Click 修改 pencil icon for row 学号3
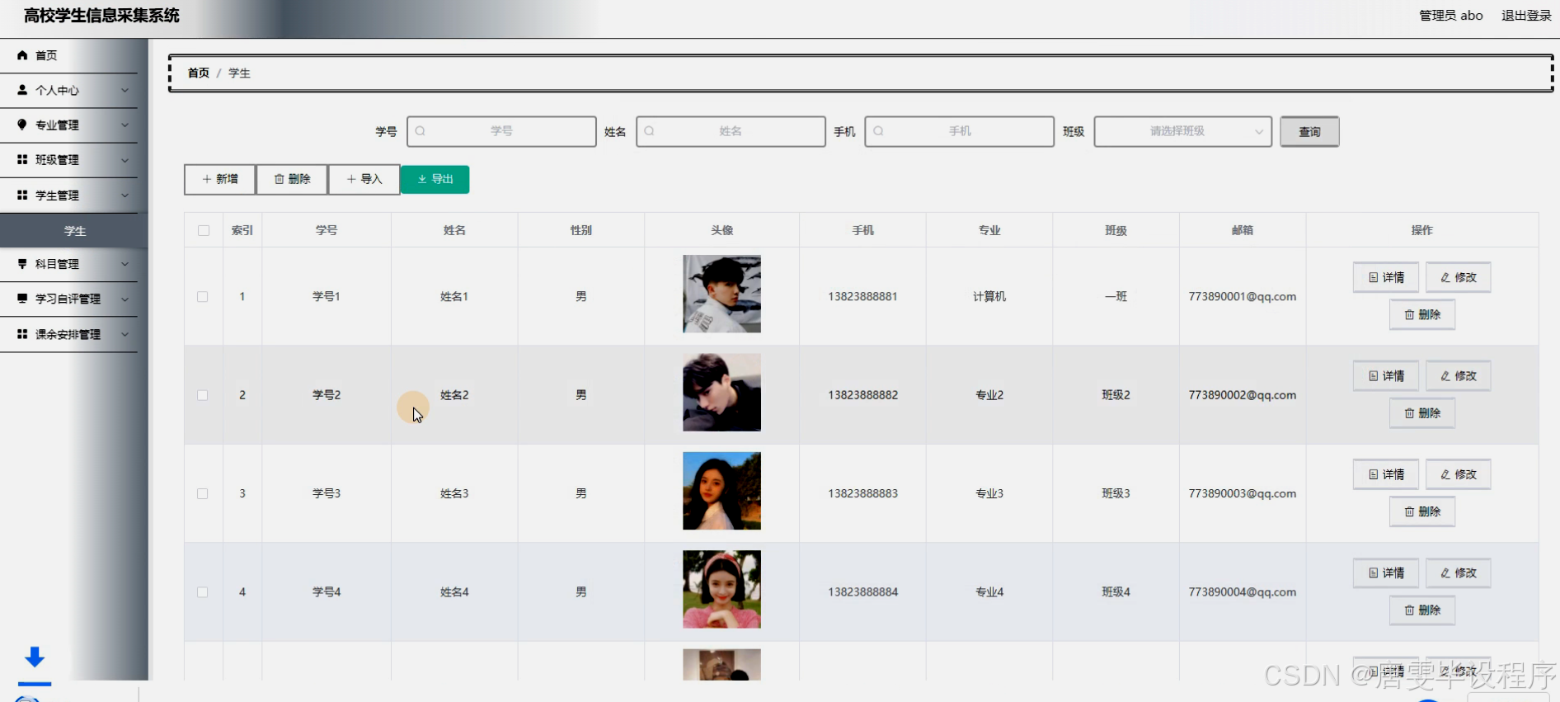 (1445, 474)
